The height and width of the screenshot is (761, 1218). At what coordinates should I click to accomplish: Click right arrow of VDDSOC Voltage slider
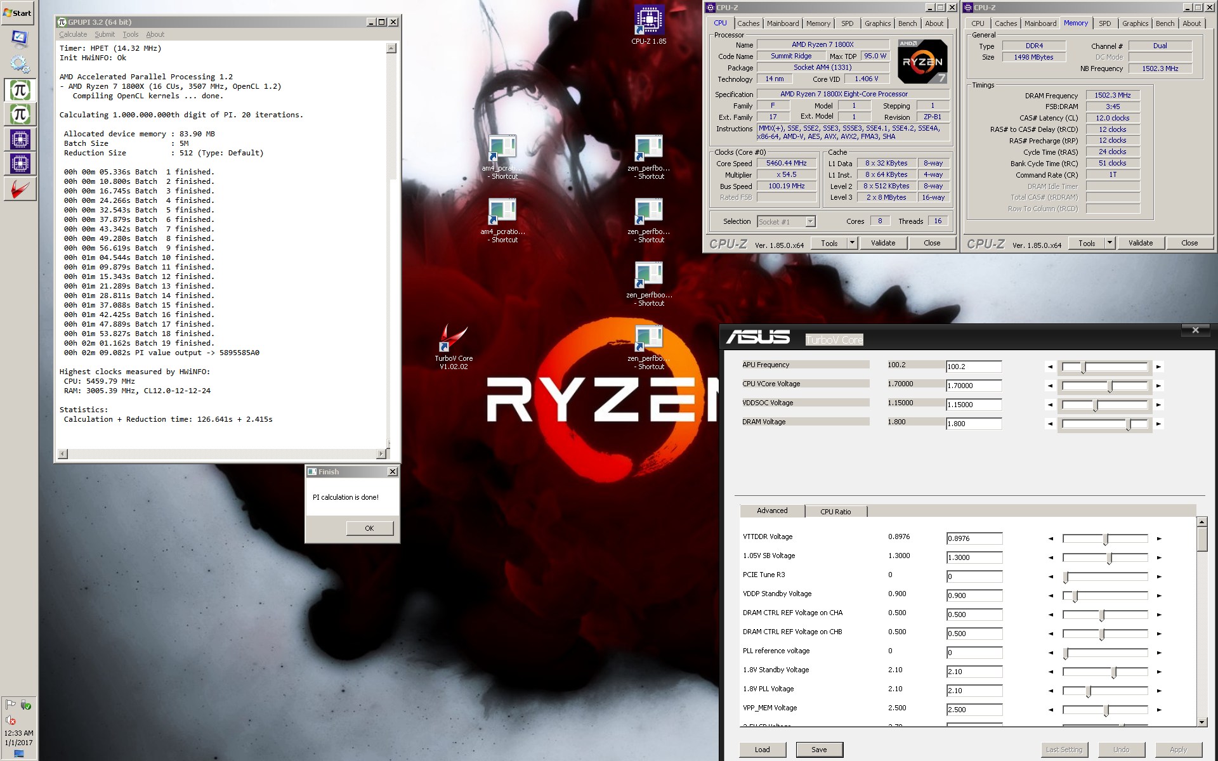(x=1159, y=405)
